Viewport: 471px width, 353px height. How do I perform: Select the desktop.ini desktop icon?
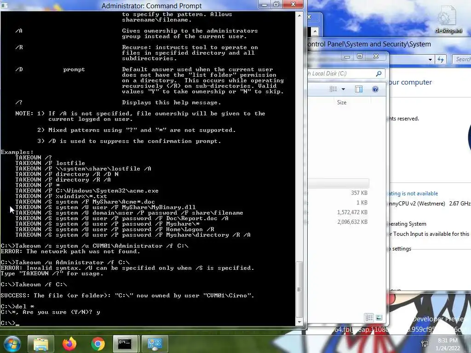pyautogui.click(x=448, y=20)
